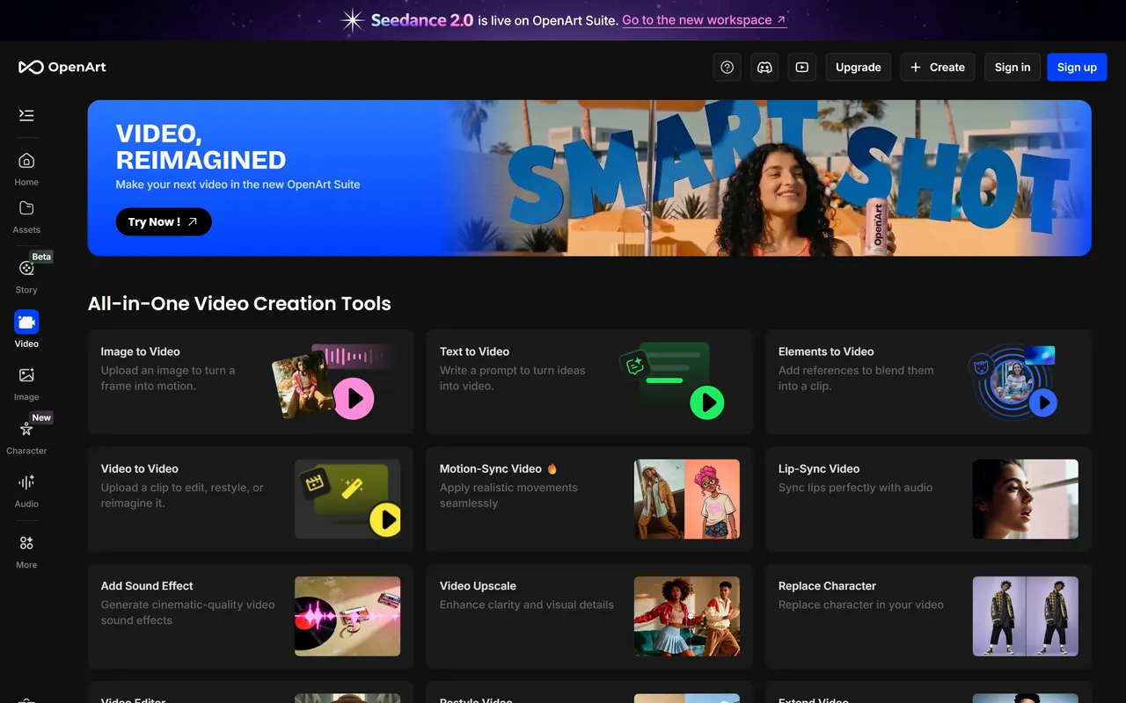Screen dimensions: 1126x703
Task: Click the blue Sign up button
Action: [1077, 67]
